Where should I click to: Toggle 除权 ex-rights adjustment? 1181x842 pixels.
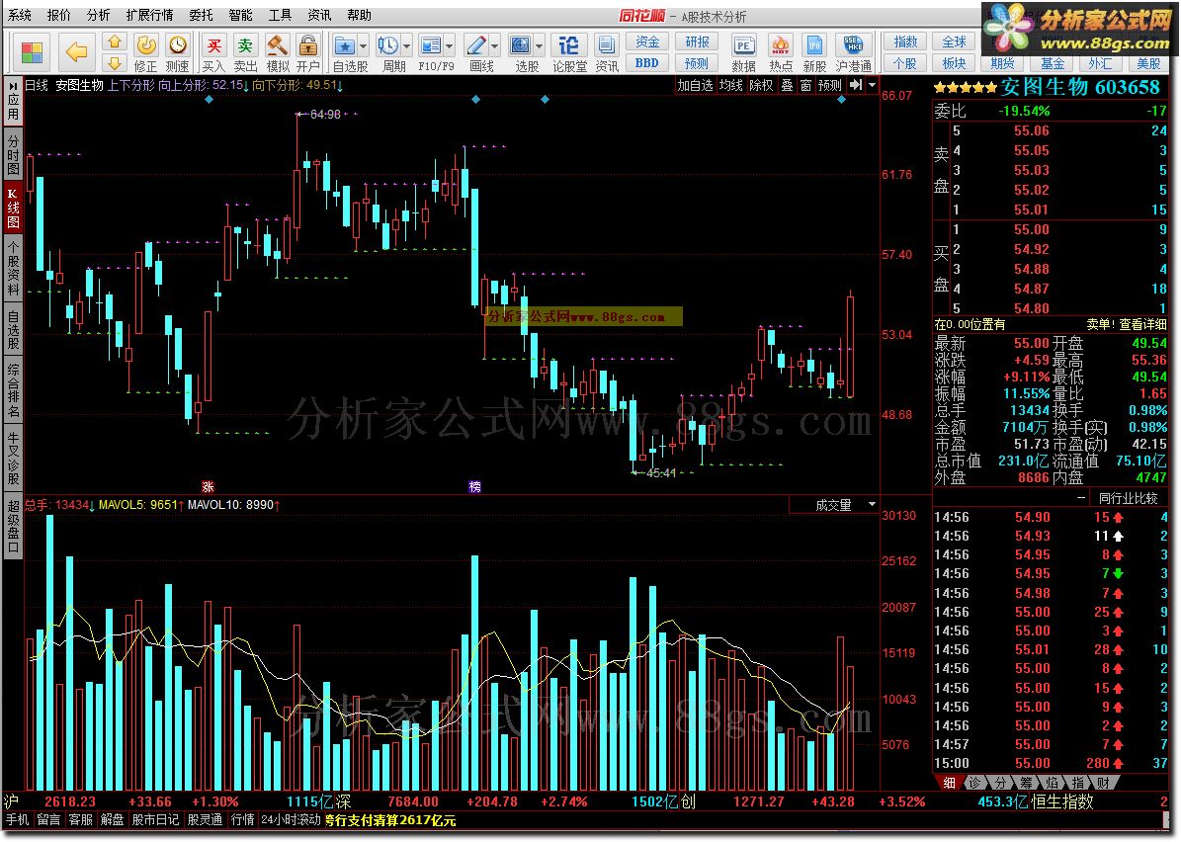[761, 85]
